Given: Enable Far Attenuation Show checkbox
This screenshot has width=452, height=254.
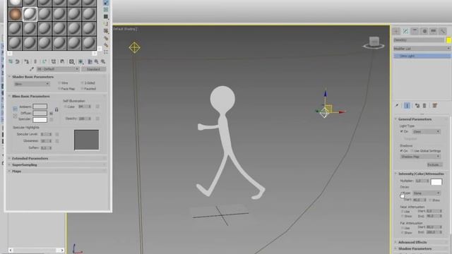Looking at the screenshot, I should [x=403, y=232].
